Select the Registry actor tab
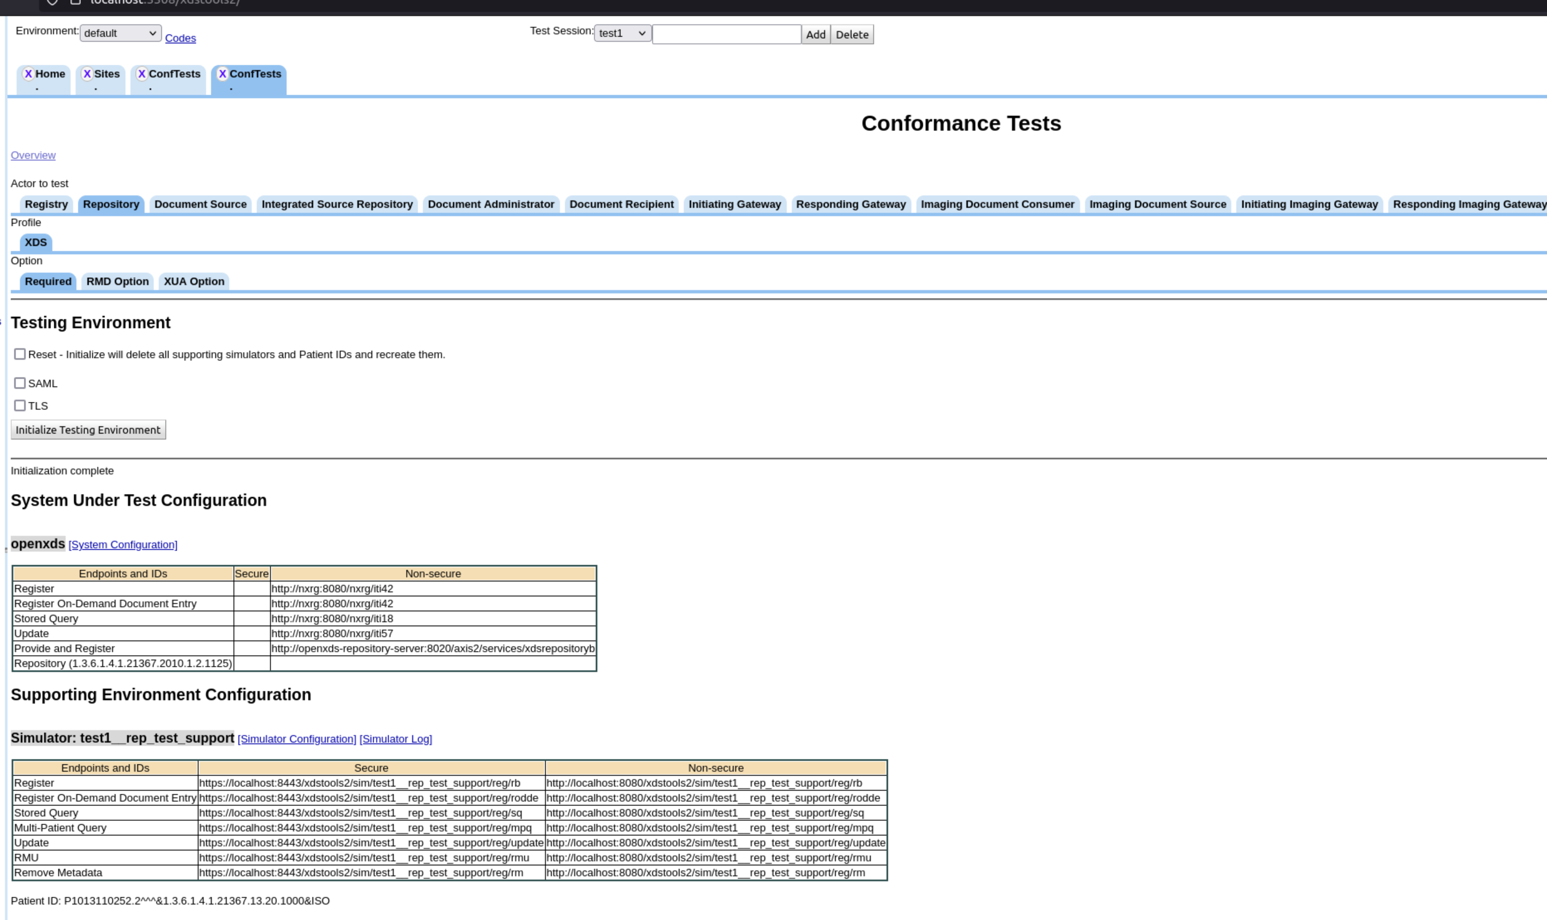The height and width of the screenshot is (920, 1547). (x=46, y=204)
